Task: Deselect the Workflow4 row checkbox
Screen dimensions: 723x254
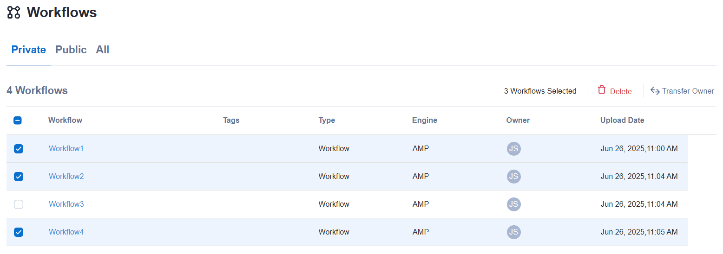Action: pyautogui.click(x=19, y=232)
